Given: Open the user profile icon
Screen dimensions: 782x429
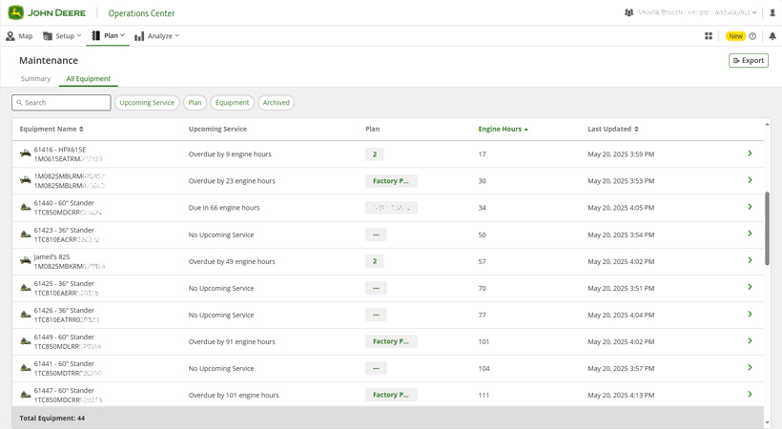Looking at the screenshot, I should tap(772, 13).
